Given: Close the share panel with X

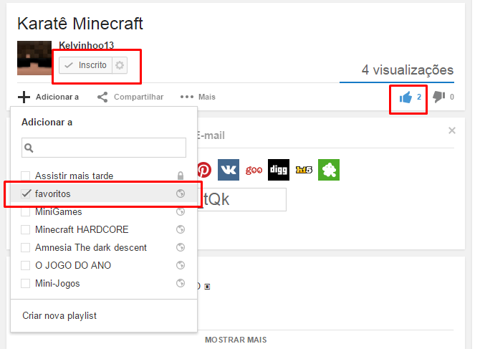Looking at the screenshot, I should 452,130.
